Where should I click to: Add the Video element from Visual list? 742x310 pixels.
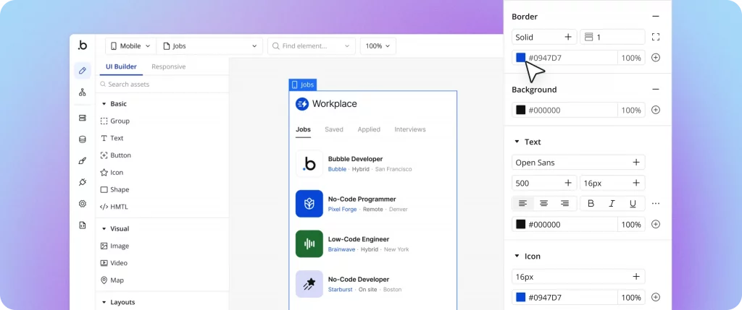114,263
